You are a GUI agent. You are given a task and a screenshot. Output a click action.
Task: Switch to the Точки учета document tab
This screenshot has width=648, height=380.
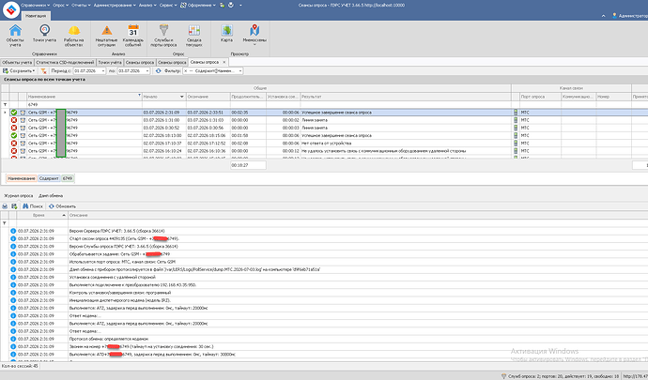110,62
